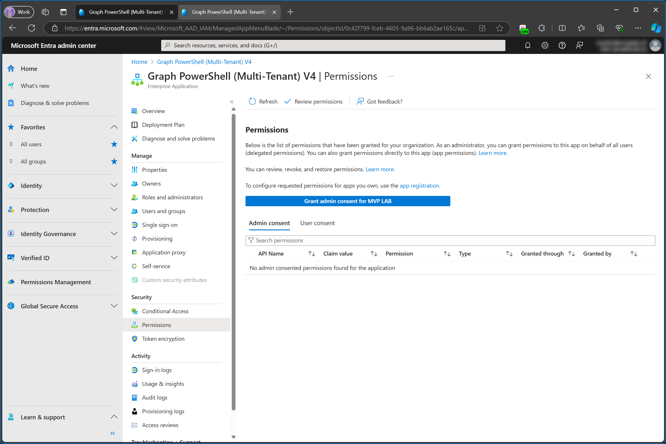
Task: Click Learn more link about restore permissions
Action: [380, 169]
